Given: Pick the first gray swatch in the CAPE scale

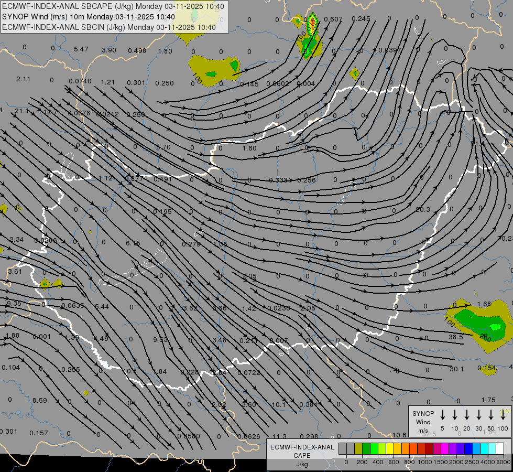Looking at the screenshot, I should tap(343, 449).
